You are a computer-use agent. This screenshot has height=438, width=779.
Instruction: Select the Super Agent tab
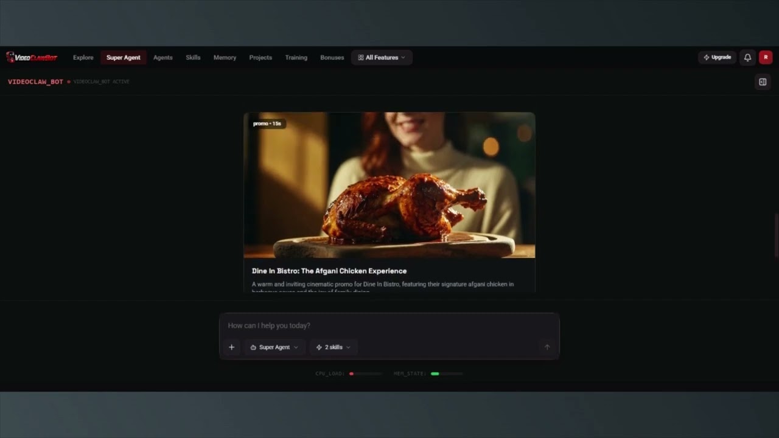point(124,57)
